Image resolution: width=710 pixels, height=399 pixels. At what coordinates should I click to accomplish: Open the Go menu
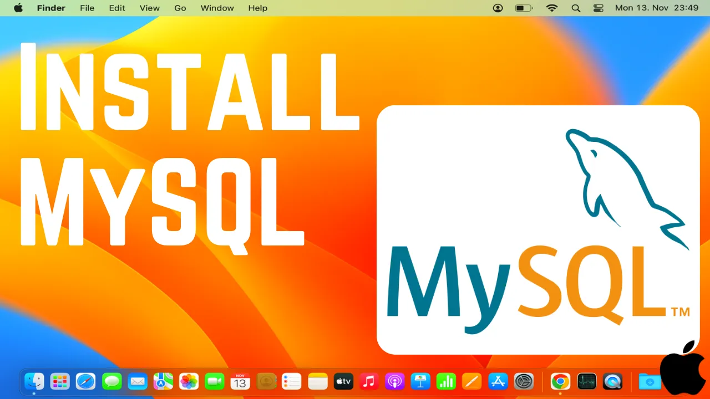coord(180,8)
